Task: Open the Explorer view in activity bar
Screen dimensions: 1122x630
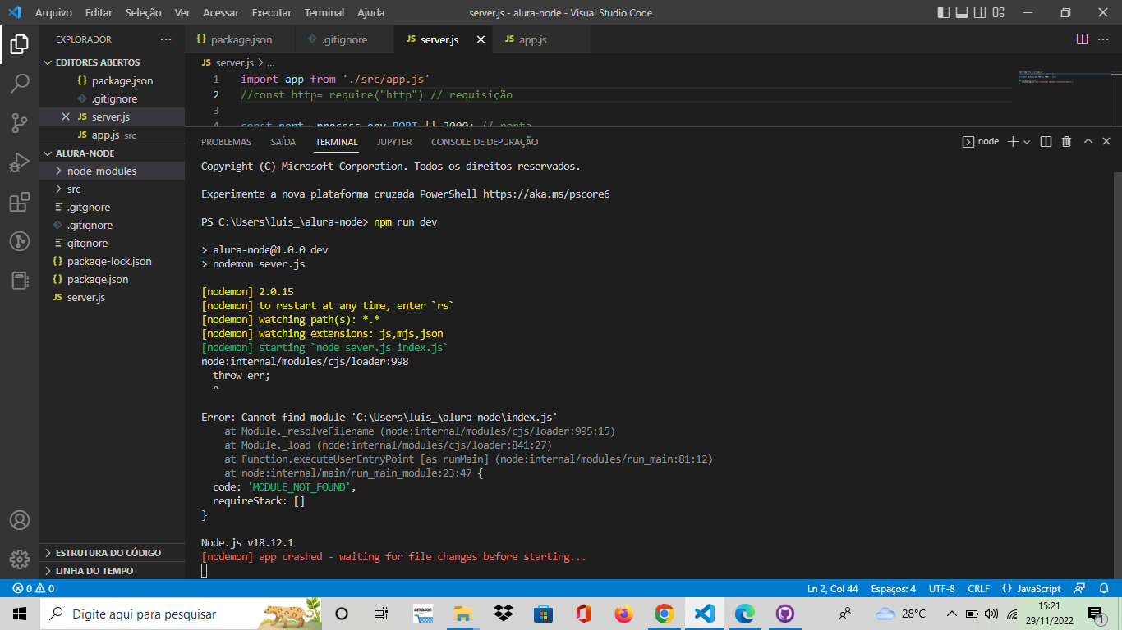Action: [20, 44]
